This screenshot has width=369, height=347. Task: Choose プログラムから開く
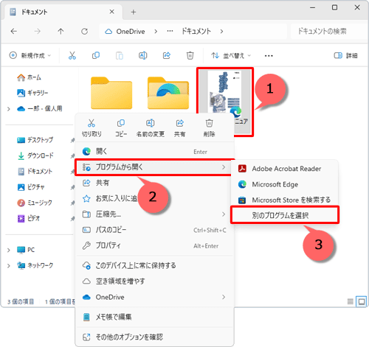[x=154, y=167]
